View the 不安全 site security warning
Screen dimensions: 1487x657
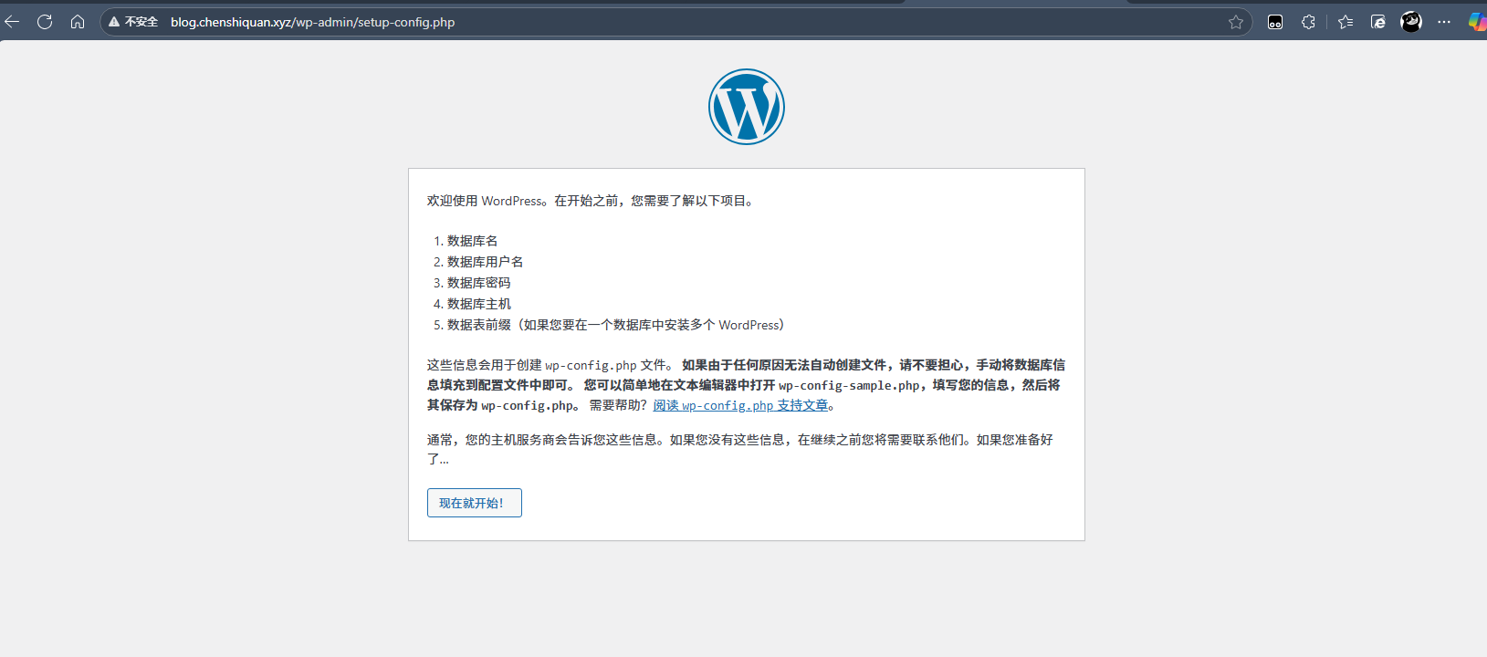point(133,22)
